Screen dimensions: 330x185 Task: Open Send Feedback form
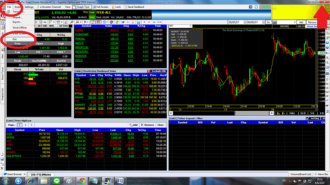134,7
